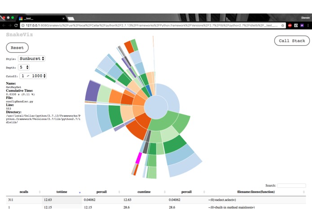Sort by the filename:lineno(function) column
The height and width of the screenshot is (222, 312).
coord(256,192)
